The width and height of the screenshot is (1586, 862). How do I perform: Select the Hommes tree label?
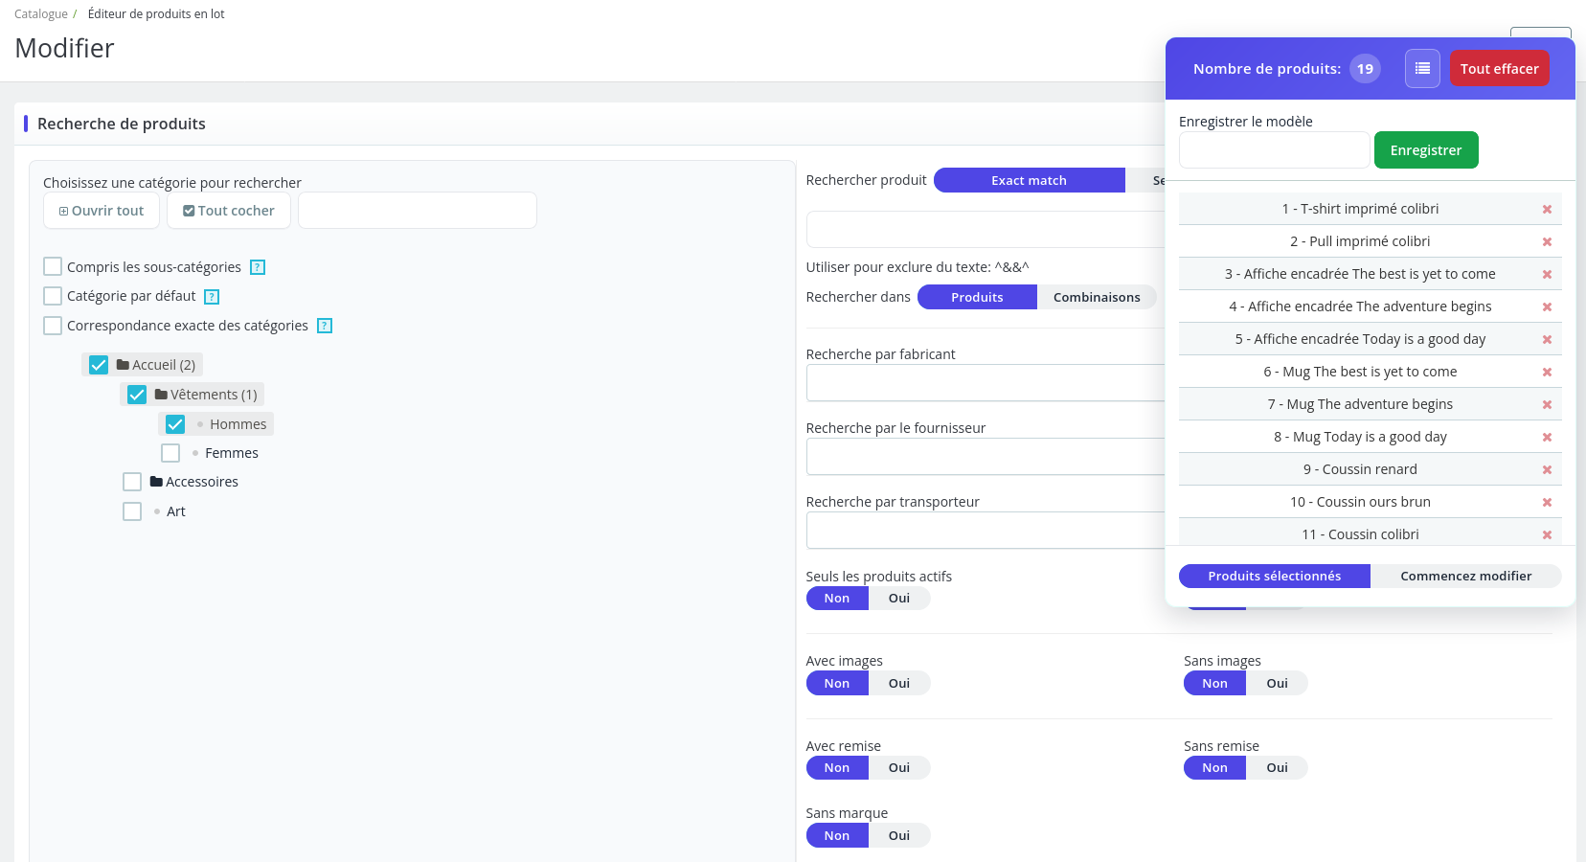tap(238, 424)
